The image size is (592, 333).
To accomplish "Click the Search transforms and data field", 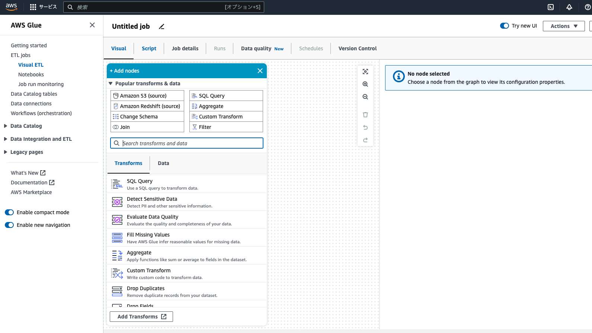I will click(x=187, y=143).
